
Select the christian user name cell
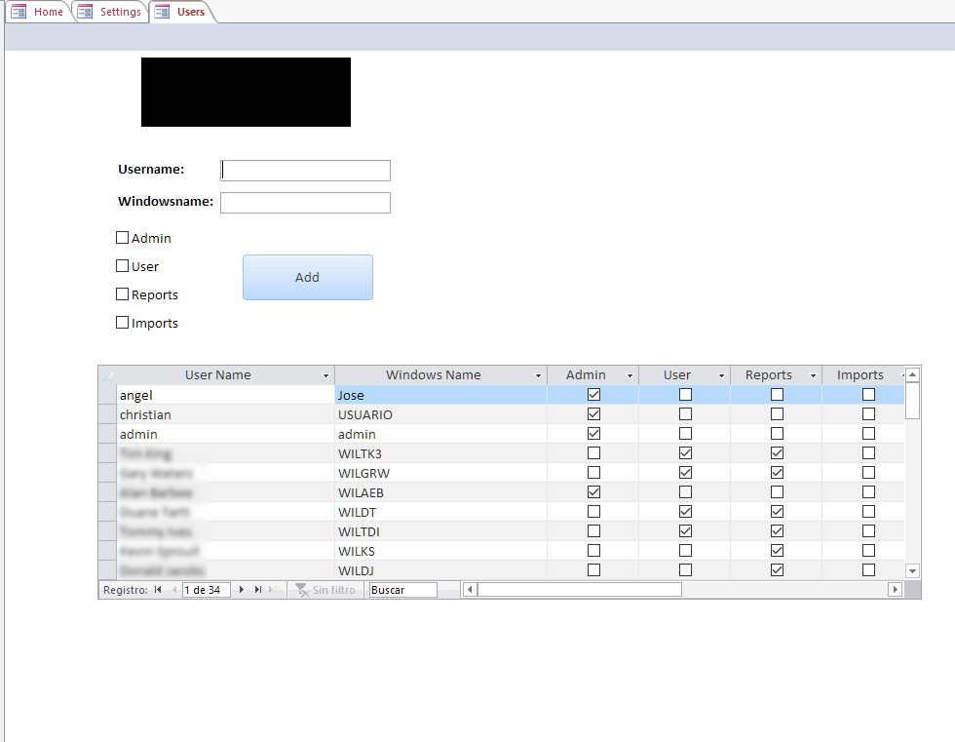225,414
